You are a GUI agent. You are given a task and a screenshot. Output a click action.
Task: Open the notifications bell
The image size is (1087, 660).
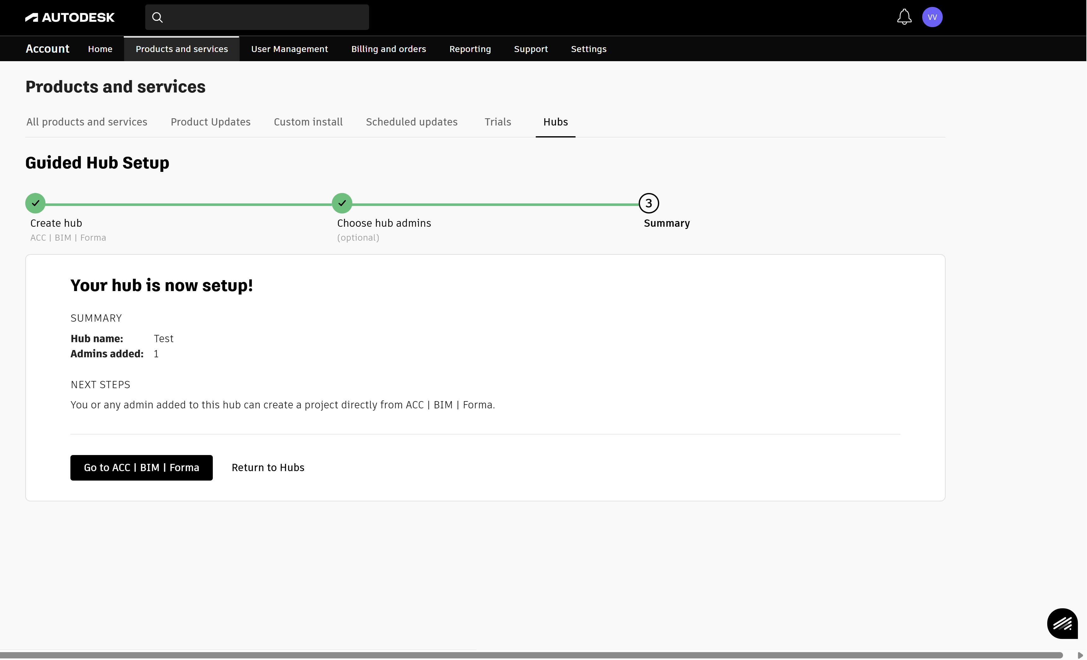click(x=904, y=17)
